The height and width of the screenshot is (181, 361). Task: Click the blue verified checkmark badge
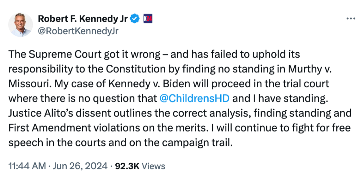coord(135,19)
